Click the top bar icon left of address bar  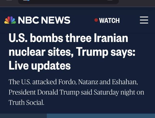[9, 0]
